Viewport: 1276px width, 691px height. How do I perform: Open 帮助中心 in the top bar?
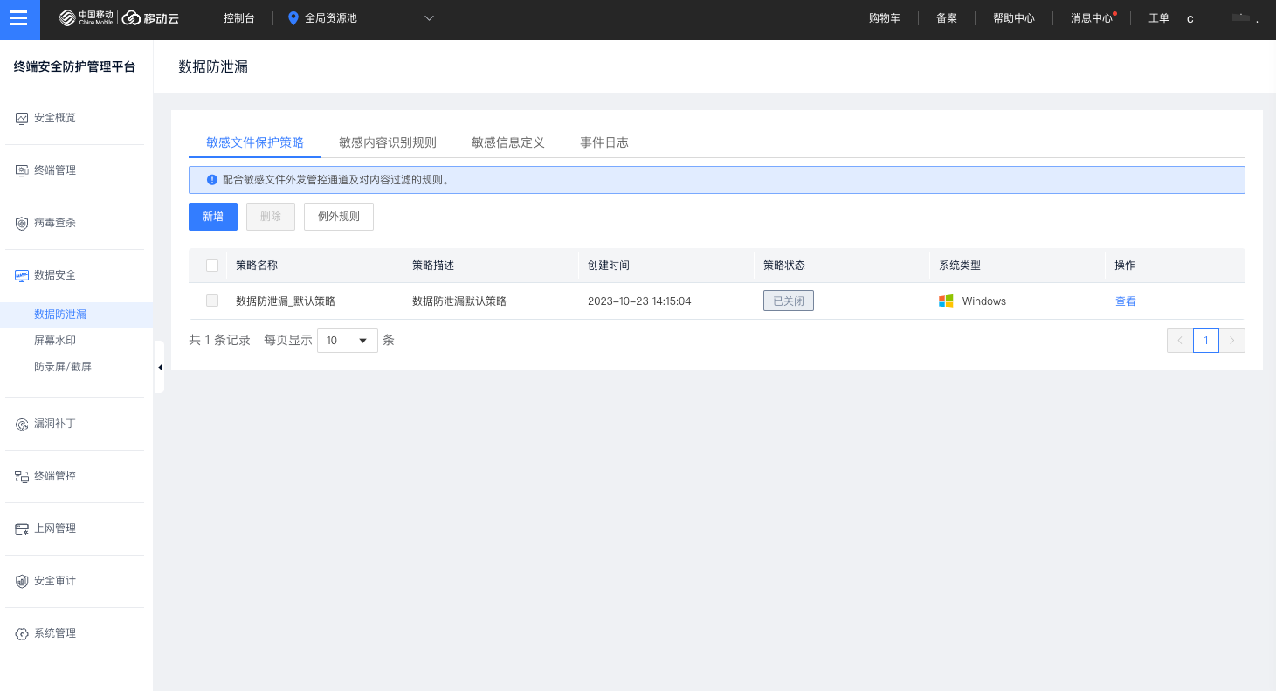click(1014, 18)
